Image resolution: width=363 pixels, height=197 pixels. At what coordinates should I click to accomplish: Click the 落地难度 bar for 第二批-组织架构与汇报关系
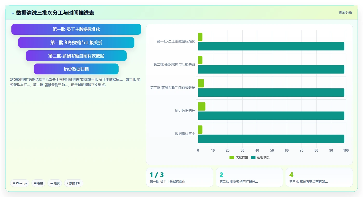coord(271,69)
